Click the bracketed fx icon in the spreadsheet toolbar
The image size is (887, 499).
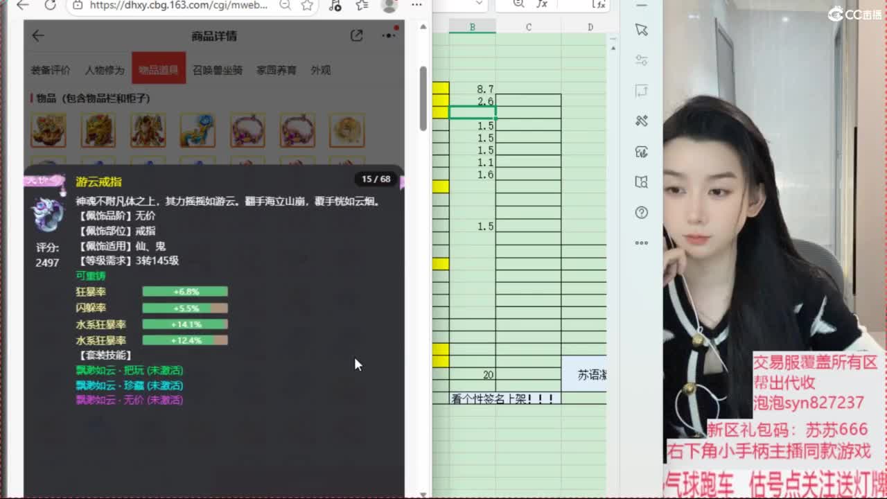point(599,4)
